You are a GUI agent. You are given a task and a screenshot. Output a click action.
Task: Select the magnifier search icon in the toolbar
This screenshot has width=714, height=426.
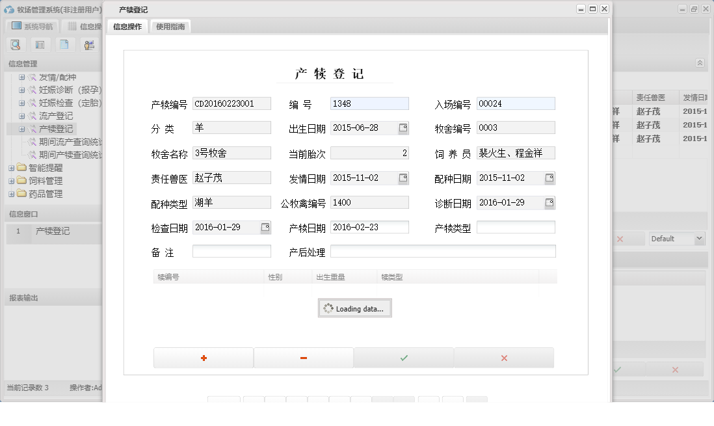coord(16,44)
